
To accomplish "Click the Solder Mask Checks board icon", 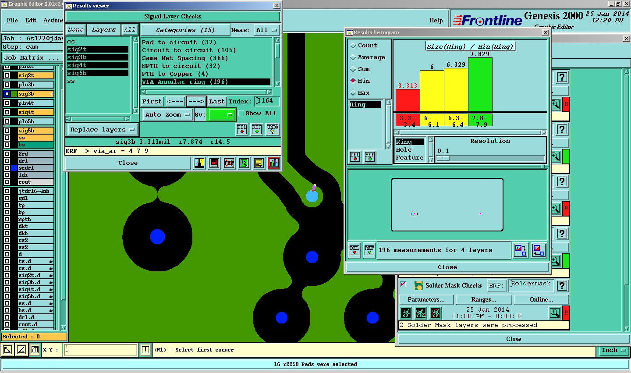I will point(419,286).
